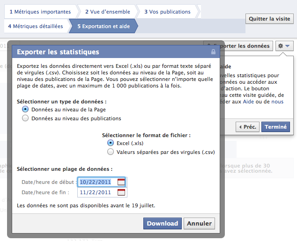This screenshot has width=297, height=241.
Task: Select Données au niveau de la Page
Action: tap(25, 110)
